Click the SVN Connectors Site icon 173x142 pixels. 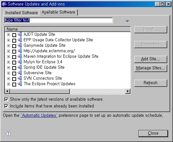pyautogui.click(x=20, y=78)
